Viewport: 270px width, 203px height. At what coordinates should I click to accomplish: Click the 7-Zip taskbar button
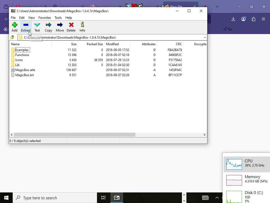[x=117, y=198]
